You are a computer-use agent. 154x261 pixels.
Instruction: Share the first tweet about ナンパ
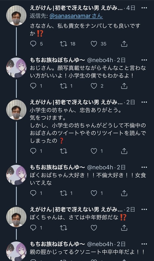point(124,44)
